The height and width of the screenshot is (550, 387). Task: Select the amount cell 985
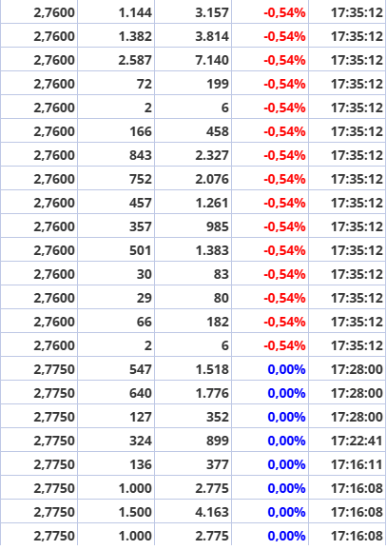[x=193, y=226]
